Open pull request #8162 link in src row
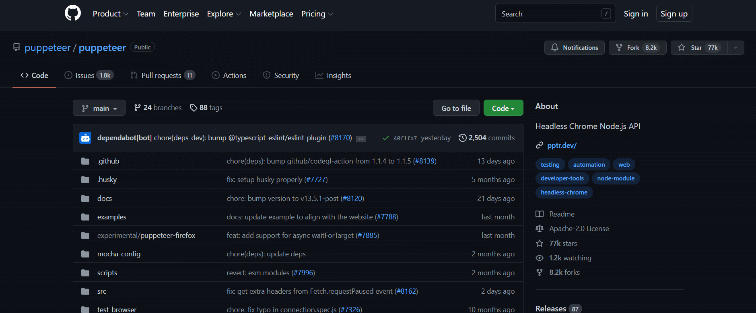The height and width of the screenshot is (313, 756). (406, 291)
